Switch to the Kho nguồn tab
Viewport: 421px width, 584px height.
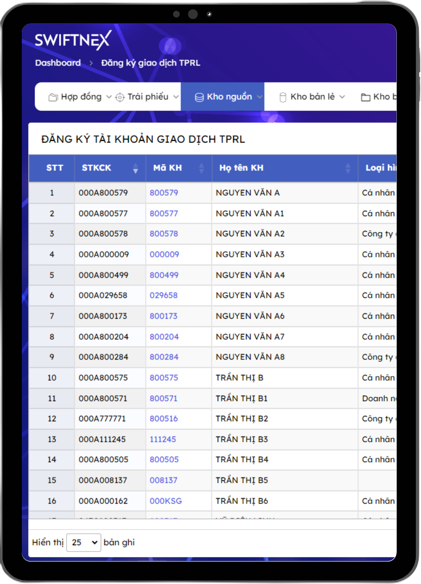click(229, 97)
